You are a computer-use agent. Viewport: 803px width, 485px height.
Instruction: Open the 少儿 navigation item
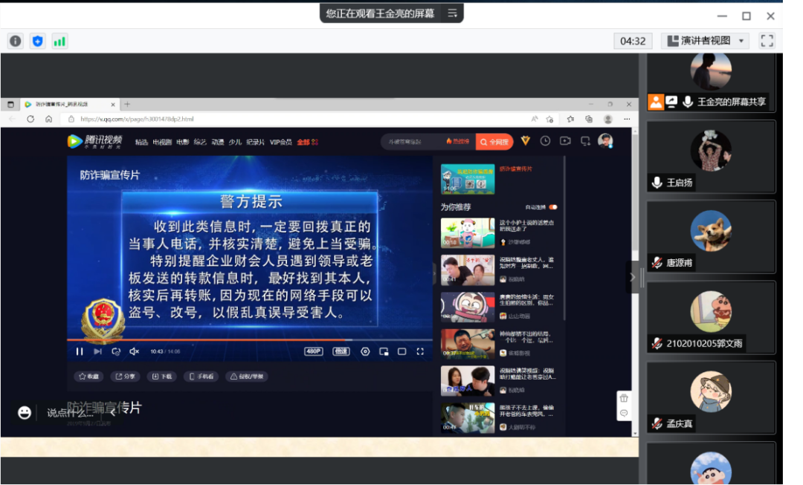[x=235, y=142]
